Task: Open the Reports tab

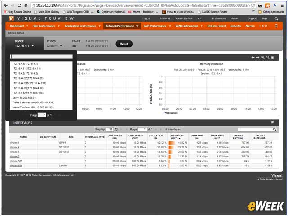Action: [x=235, y=26]
